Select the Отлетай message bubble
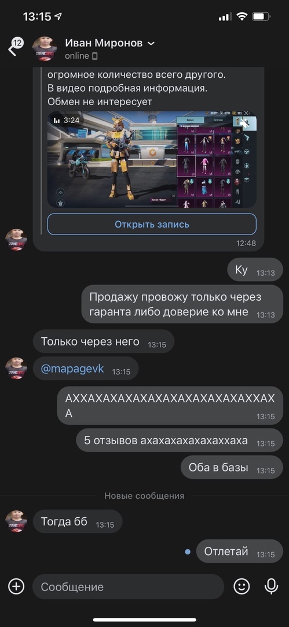289x627 pixels. (240, 551)
